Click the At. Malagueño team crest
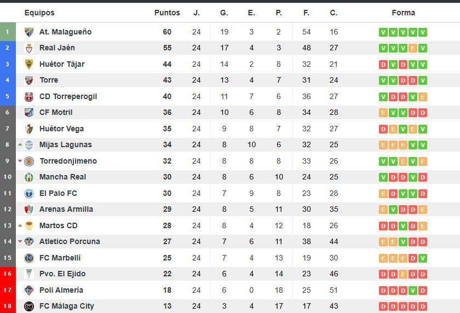460x313 pixels. pyautogui.click(x=28, y=32)
